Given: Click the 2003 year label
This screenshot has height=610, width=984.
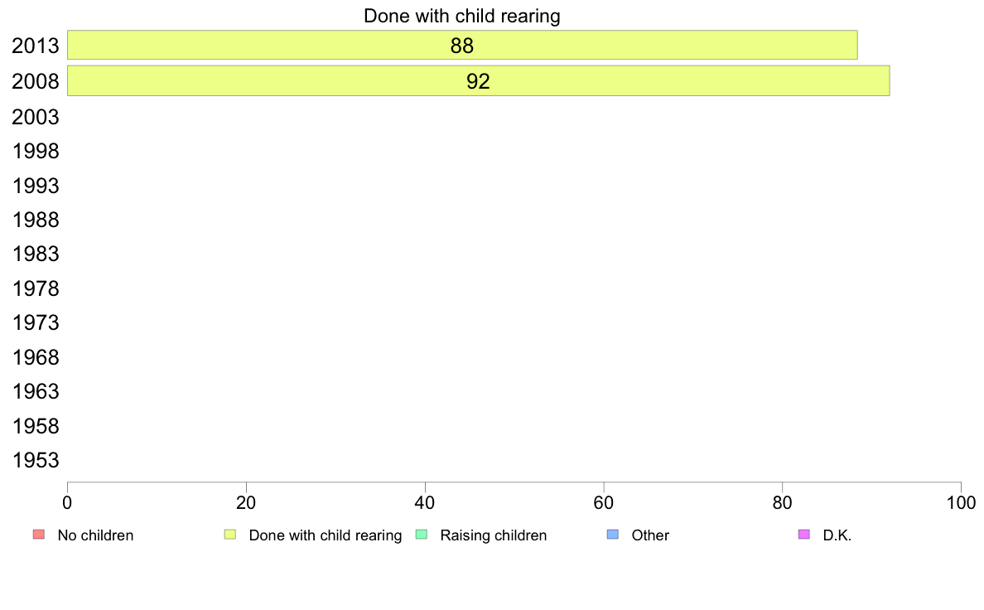Looking at the screenshot, I should [x=35, y=117].
